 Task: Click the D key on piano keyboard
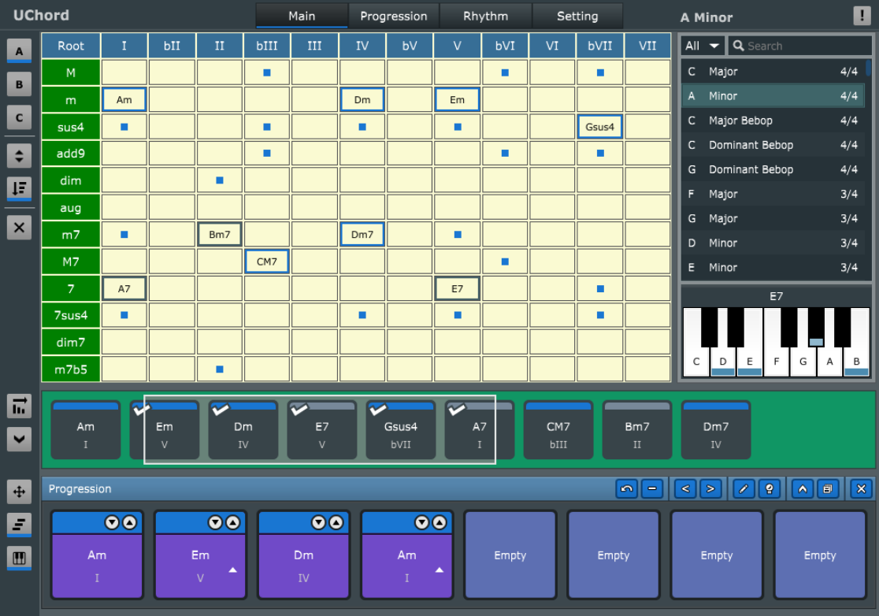click(722, 362)
